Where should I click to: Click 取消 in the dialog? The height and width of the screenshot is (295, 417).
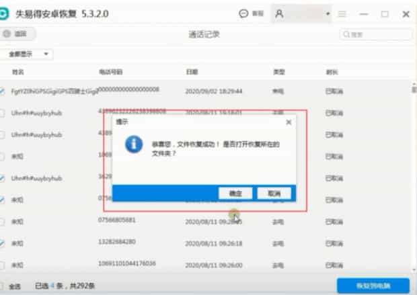(x=274, y=194)
